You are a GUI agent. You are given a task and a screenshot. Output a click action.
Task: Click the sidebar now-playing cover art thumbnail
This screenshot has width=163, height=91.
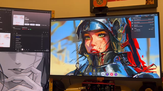(5, 40)
